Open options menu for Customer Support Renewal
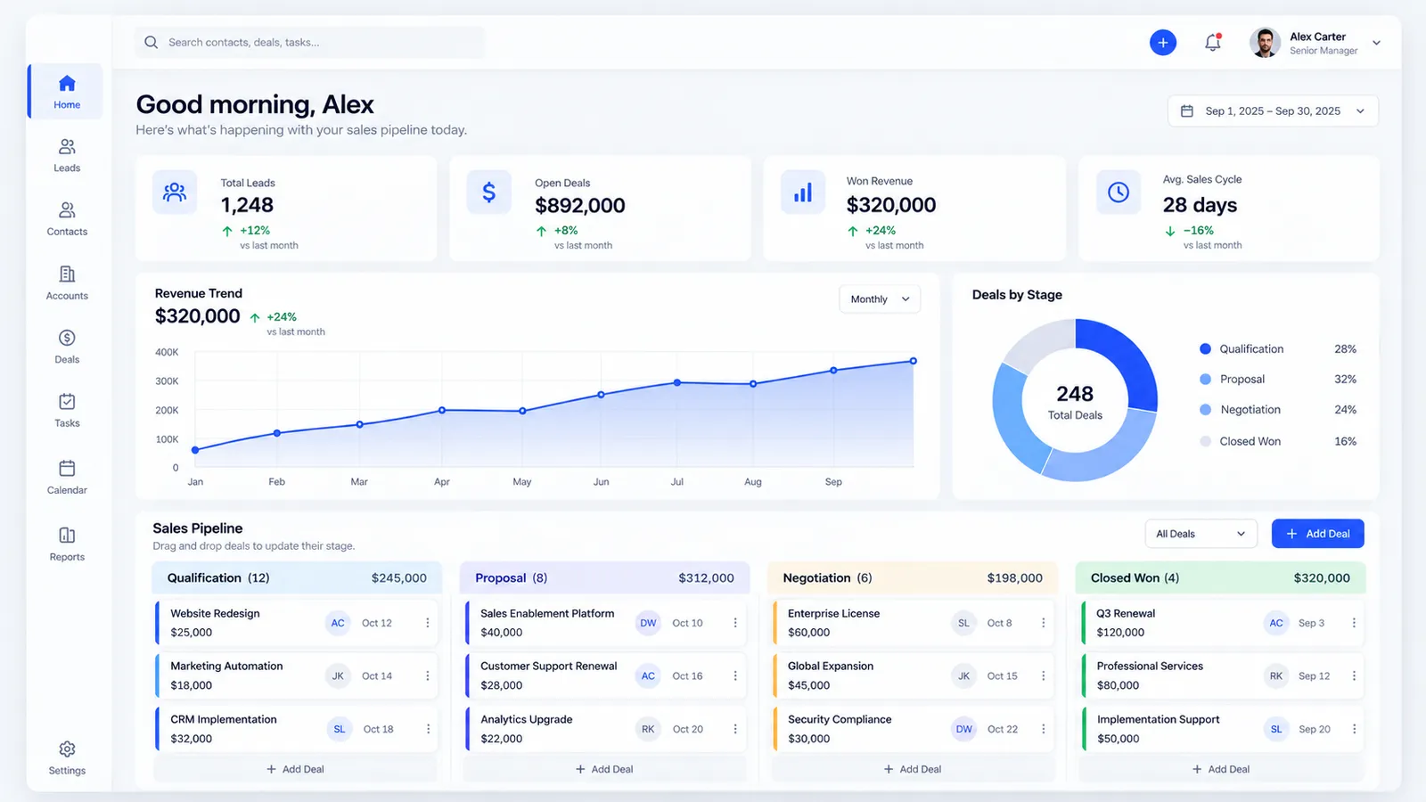 click(x=735, y=676)
